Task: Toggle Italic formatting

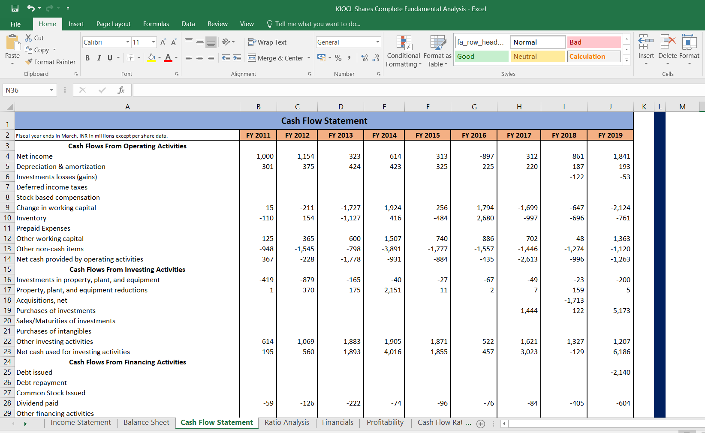Action: point(99,58)
